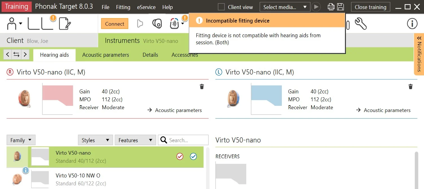
Task: Toggle right-ear assignment check for Virto V50-nano
Action: point(180,156)
